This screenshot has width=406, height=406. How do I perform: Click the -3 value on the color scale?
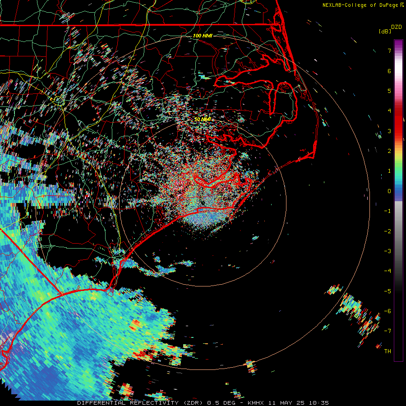388,251
